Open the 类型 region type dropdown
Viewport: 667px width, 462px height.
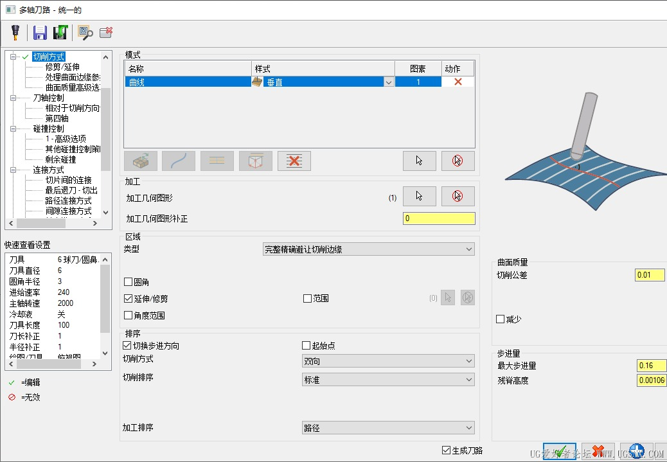pyautogui.click(x=368, y=249)
